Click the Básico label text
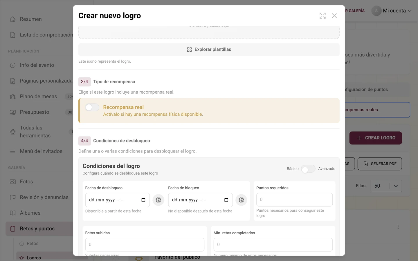The width and height of the screenshot is (418, 261). click(293, 169)
